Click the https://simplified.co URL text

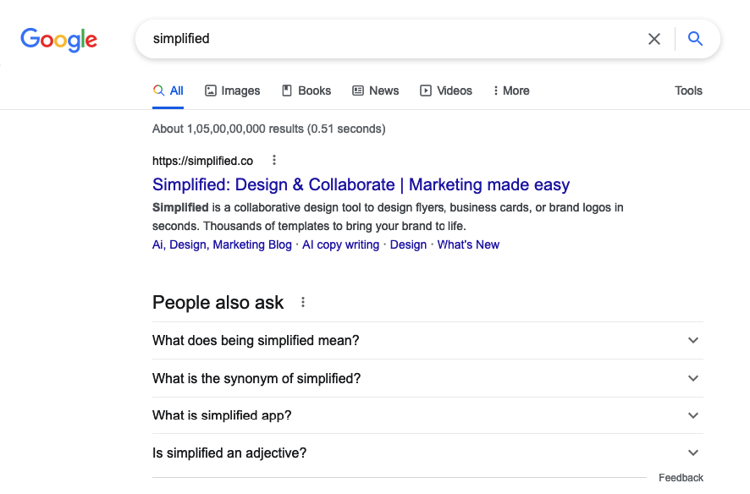(x=203, y=161)
